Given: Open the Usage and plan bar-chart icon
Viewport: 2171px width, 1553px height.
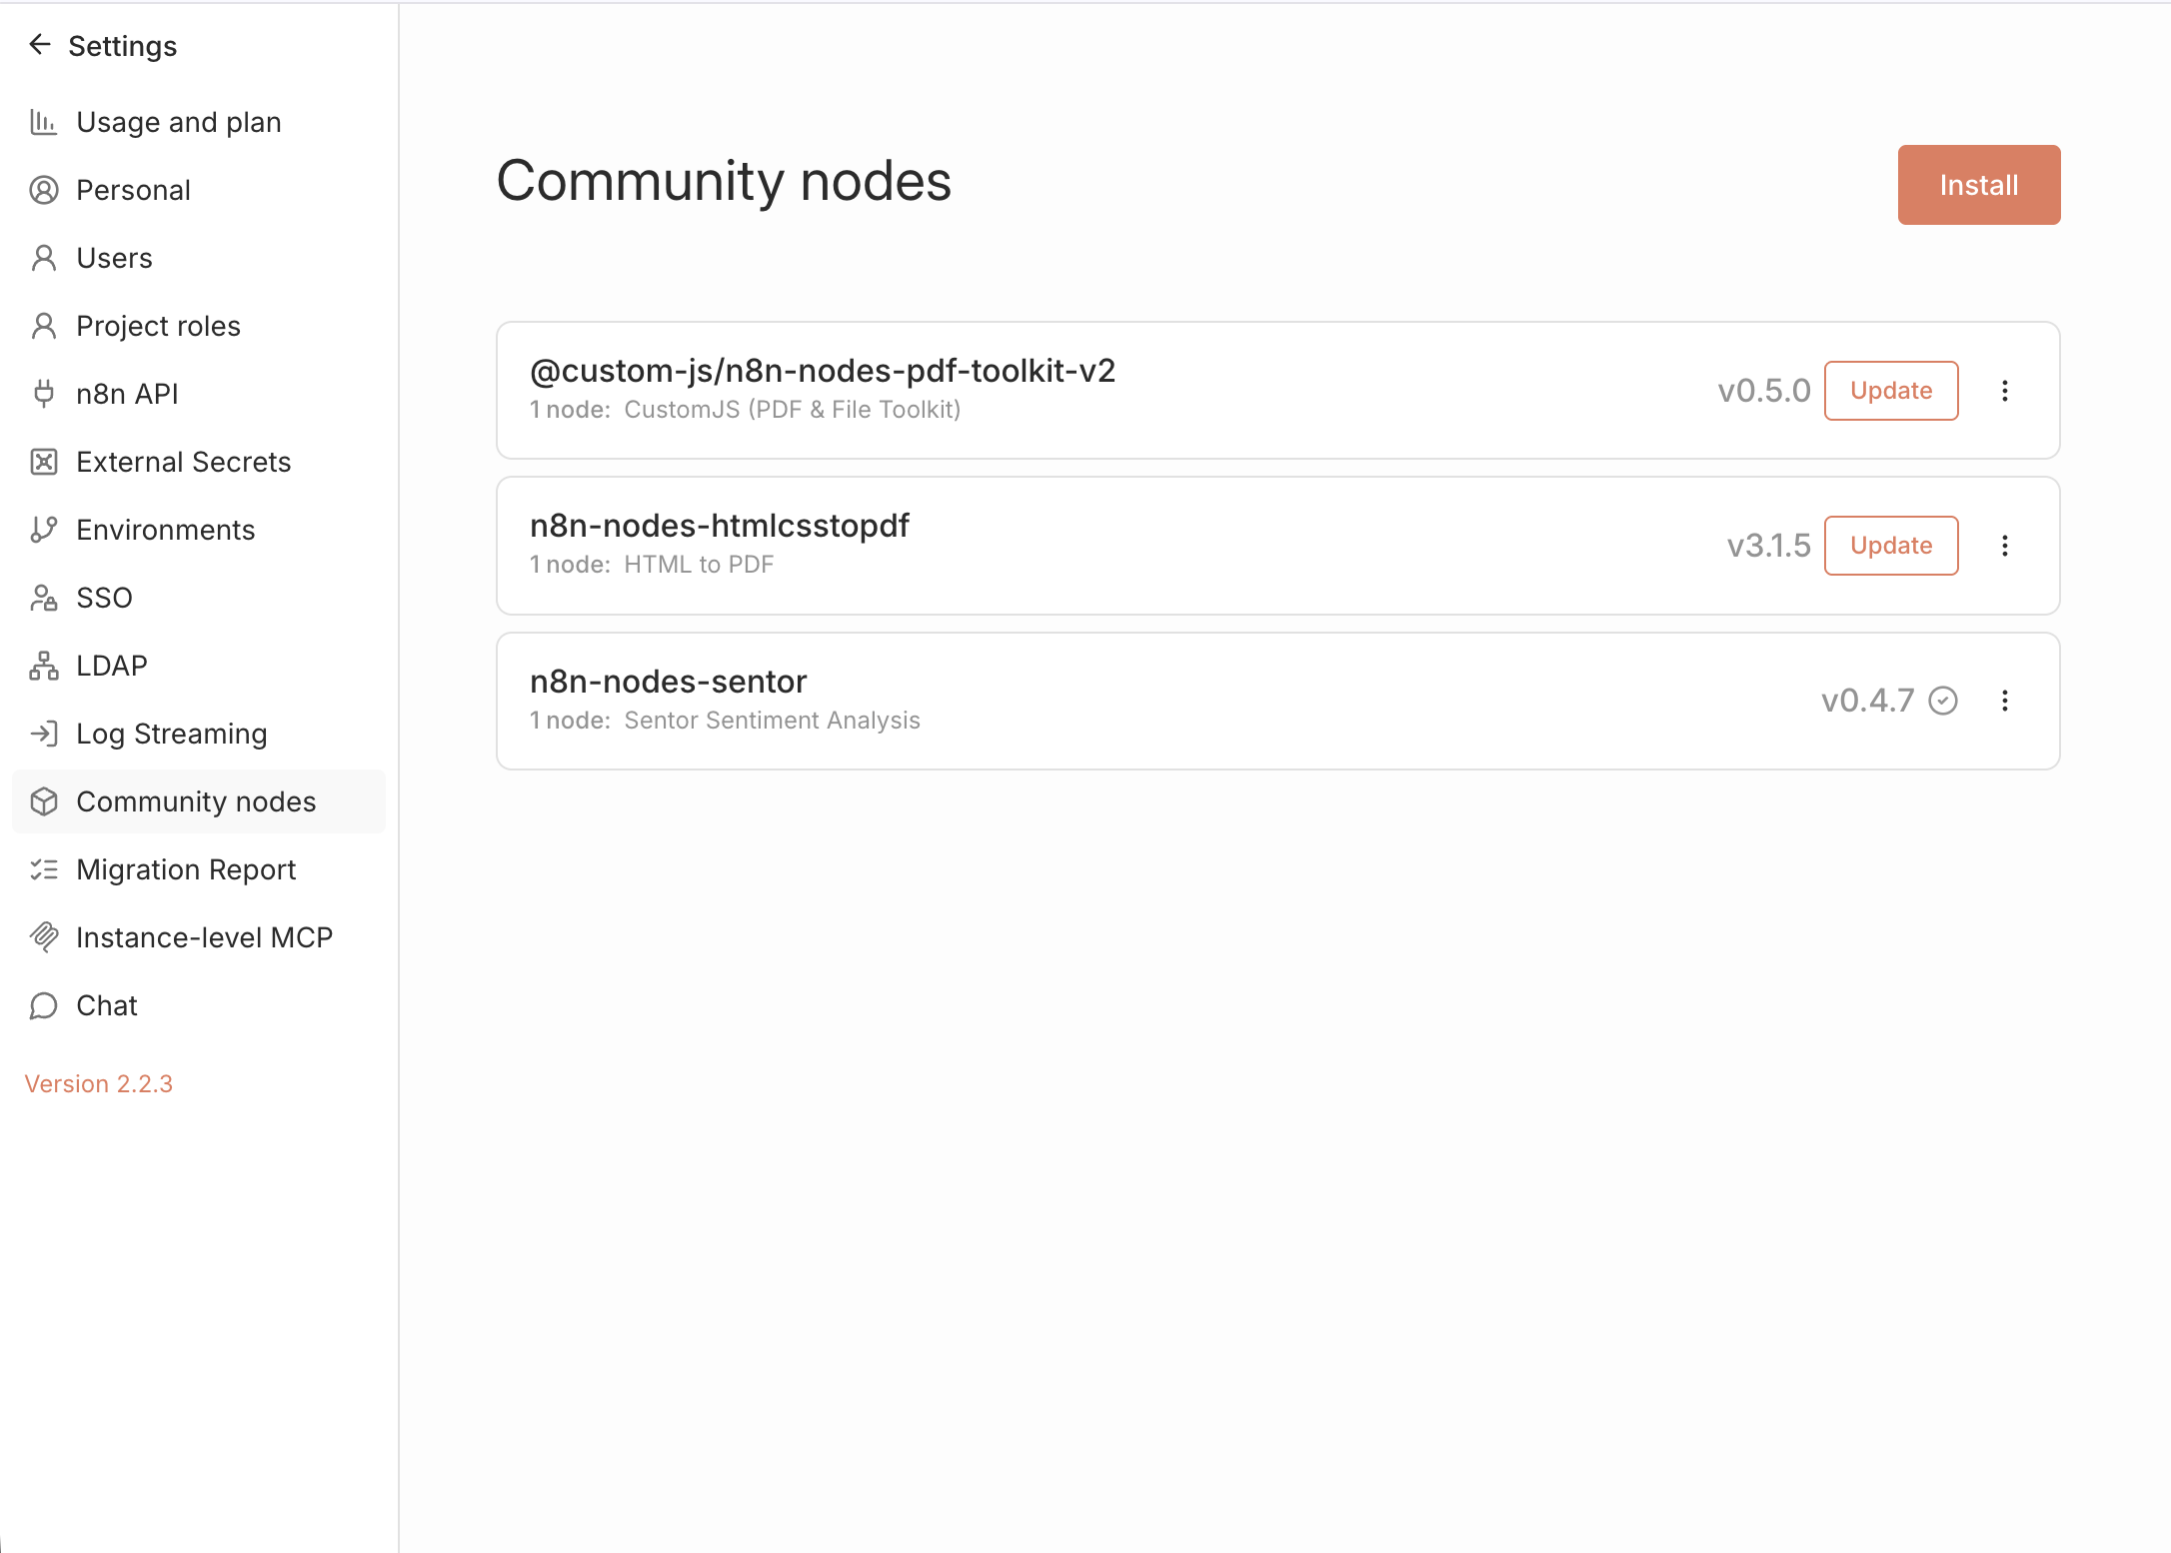Looking at the screenshot, I should point(43,122).
